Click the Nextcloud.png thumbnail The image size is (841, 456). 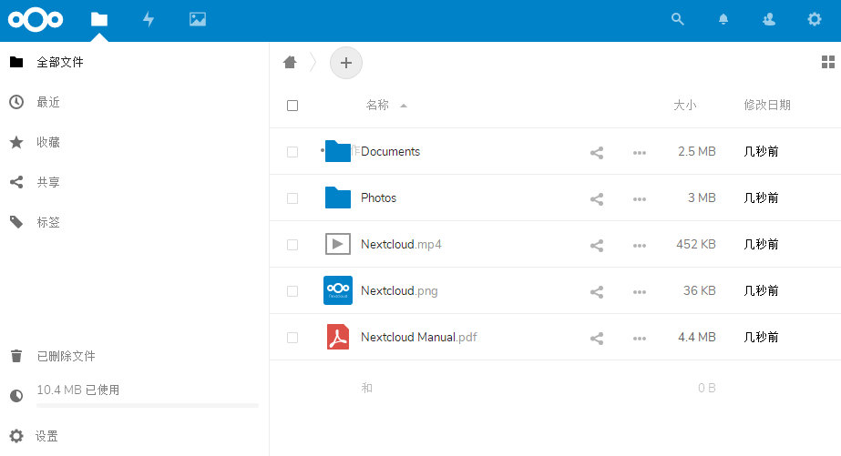[x=338, y=290]
